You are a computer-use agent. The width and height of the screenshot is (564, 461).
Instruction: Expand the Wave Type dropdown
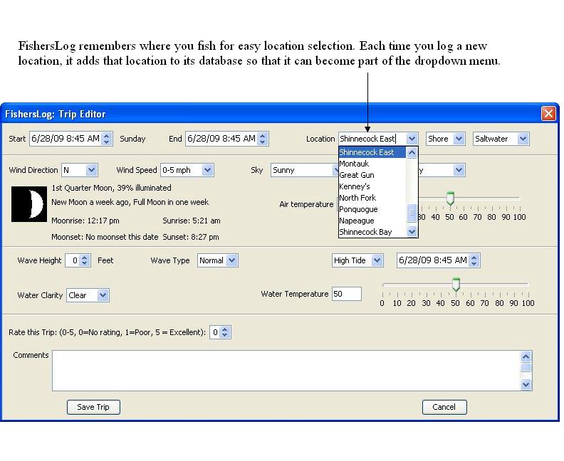(x=231, y=260)
